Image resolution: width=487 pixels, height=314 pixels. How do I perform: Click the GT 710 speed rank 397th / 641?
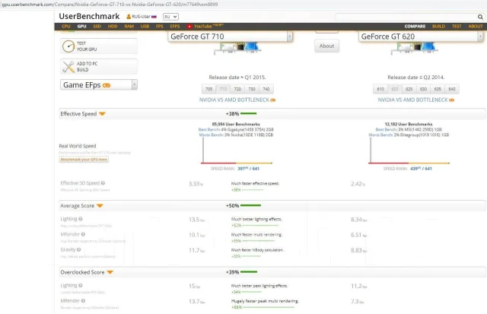tap(248, 169)
